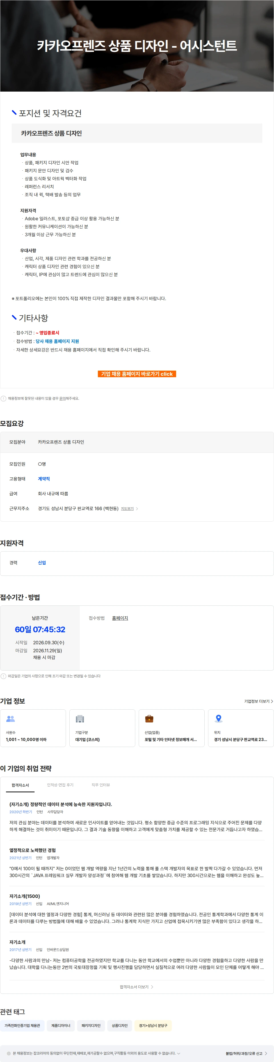The width and height of the screenshot is (274, 1062).
Task: Click the 신입 experience link
Action: coord(42,562)
